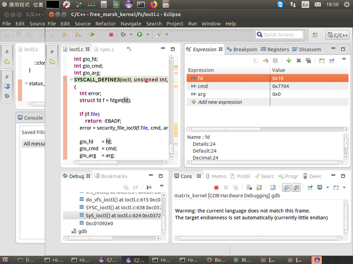
Task: Click the Debug view vertical scrollbar
Action: (x=164, y=214)
